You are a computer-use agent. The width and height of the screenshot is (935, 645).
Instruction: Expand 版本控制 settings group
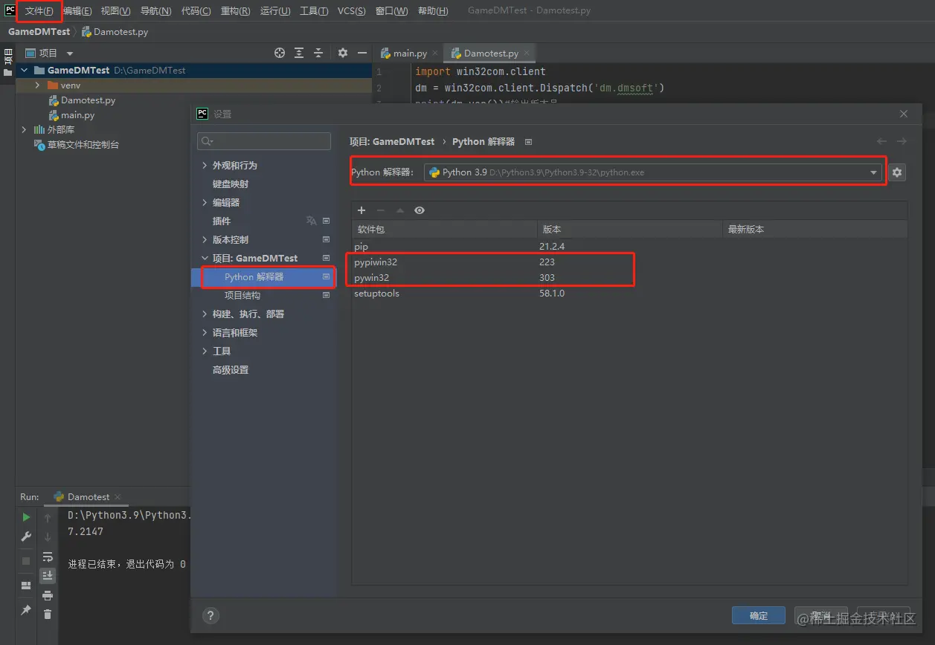click(x=205, y=239)
